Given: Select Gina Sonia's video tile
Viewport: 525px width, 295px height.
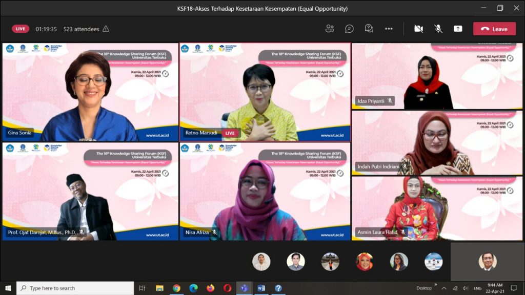Looking at the screenshot, I should point(90,92).
